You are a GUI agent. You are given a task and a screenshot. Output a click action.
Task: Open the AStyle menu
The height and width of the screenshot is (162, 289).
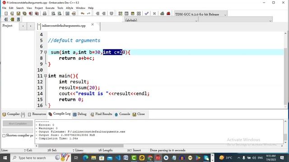click(x=70, y=8)
